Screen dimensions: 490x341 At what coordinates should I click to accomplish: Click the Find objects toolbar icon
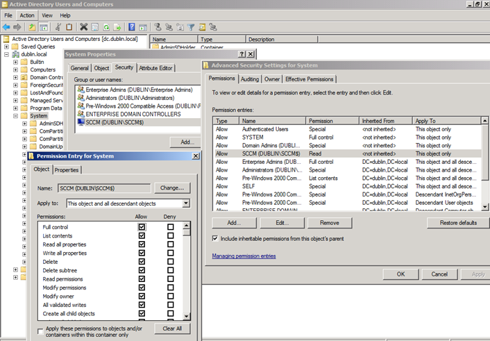pos(202,27)
